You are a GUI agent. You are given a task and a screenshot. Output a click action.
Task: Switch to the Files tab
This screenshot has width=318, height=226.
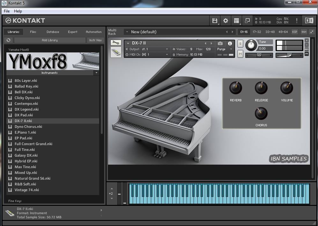33,32
